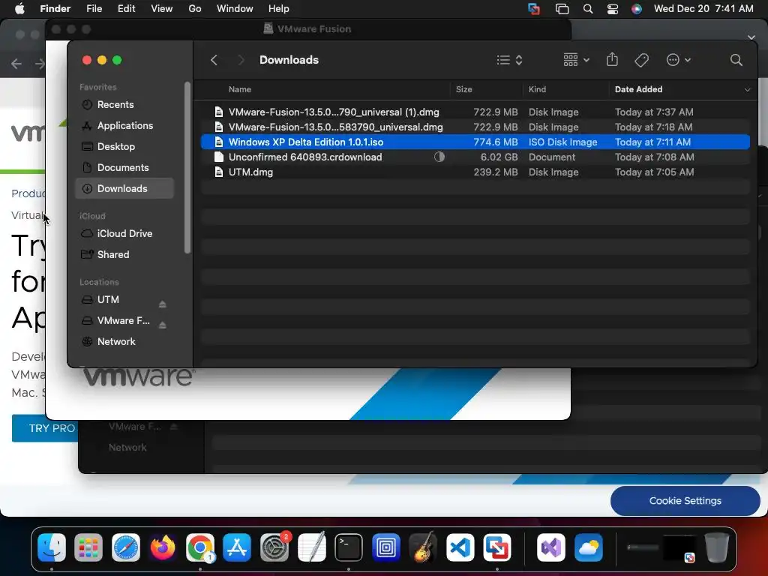Open the File menu in menu bar
The width and height of the screenshot is (768, 576).
94,9
